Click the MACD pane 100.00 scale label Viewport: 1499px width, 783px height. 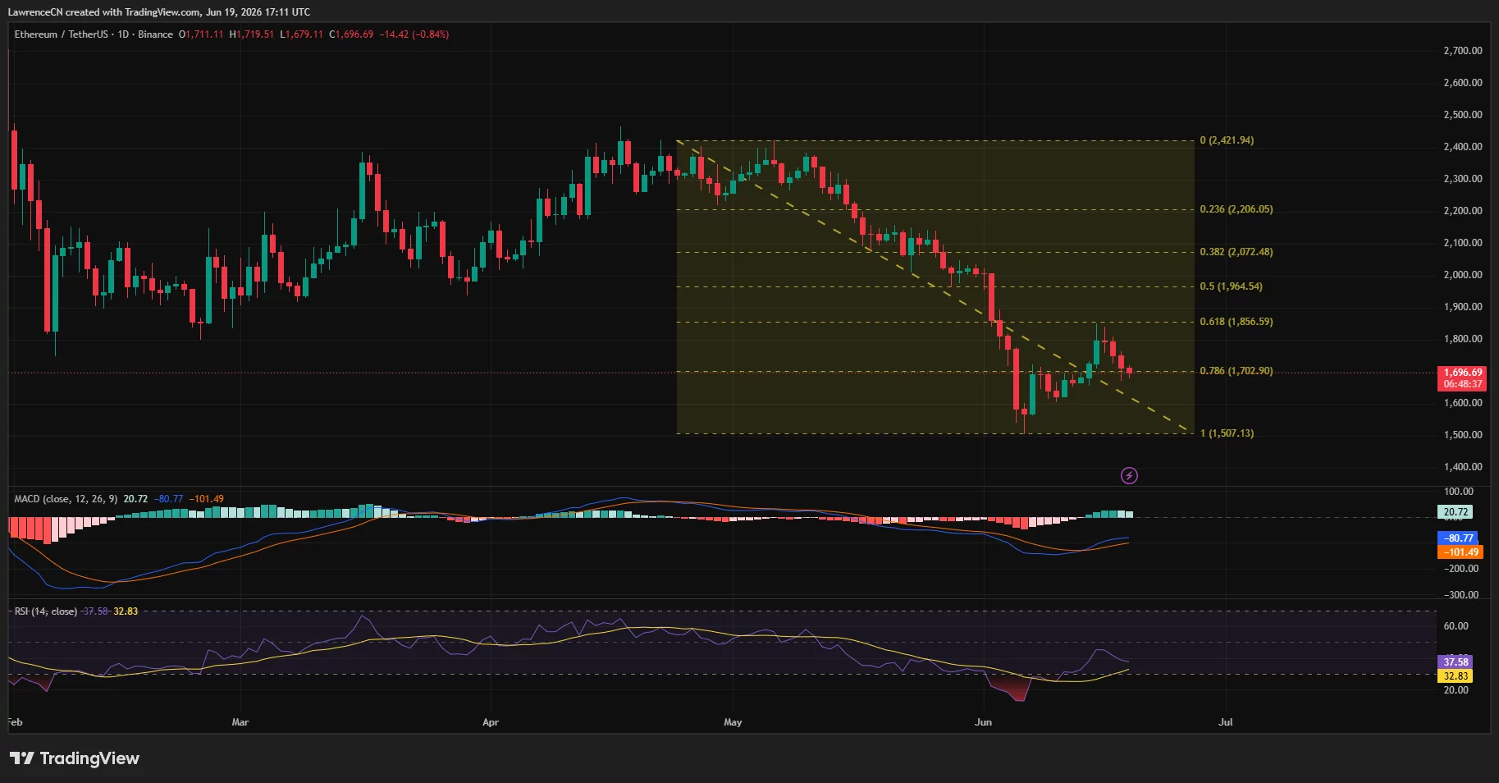coord(1459,492)
